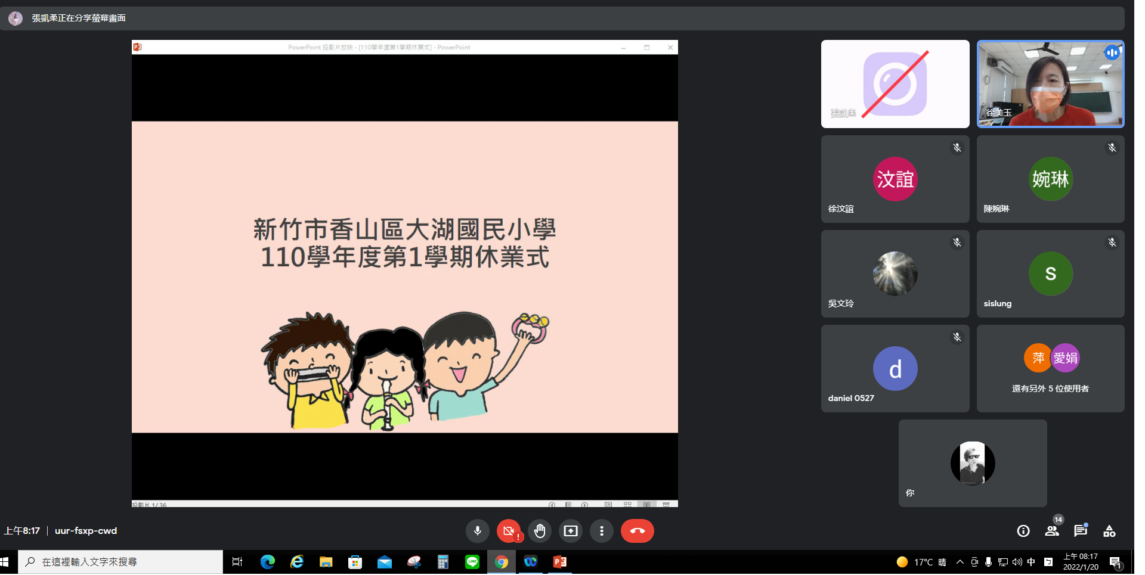
Task: Mute the microphone in the call controls
Action: 477,531
